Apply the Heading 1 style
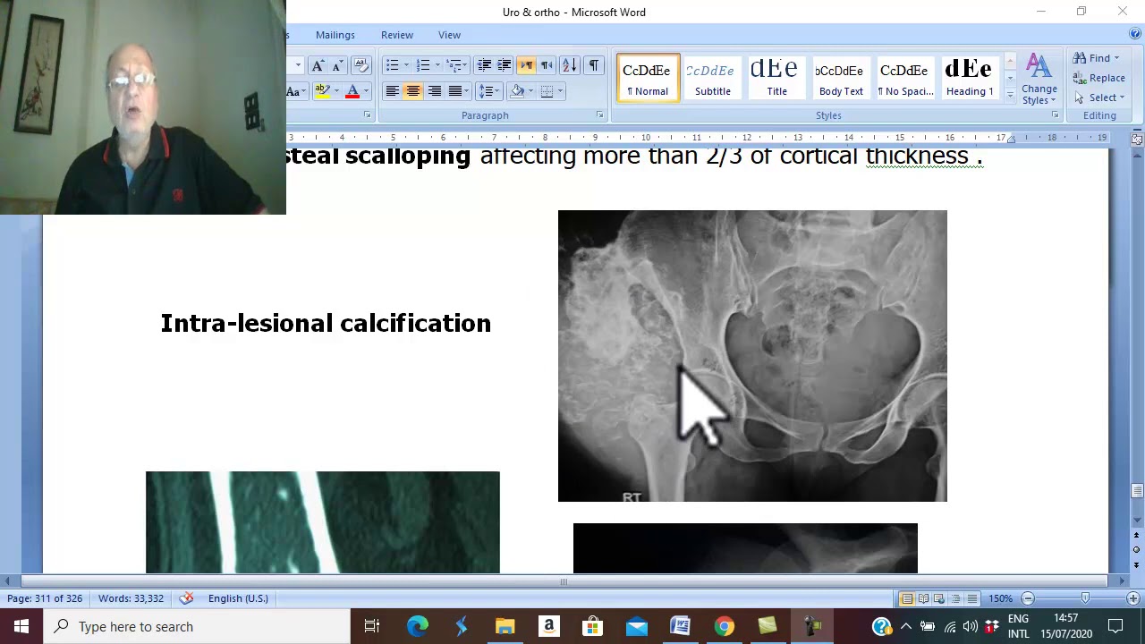Image resolution: width=1145 pixels, height=644 pixels. coord(970,78)
